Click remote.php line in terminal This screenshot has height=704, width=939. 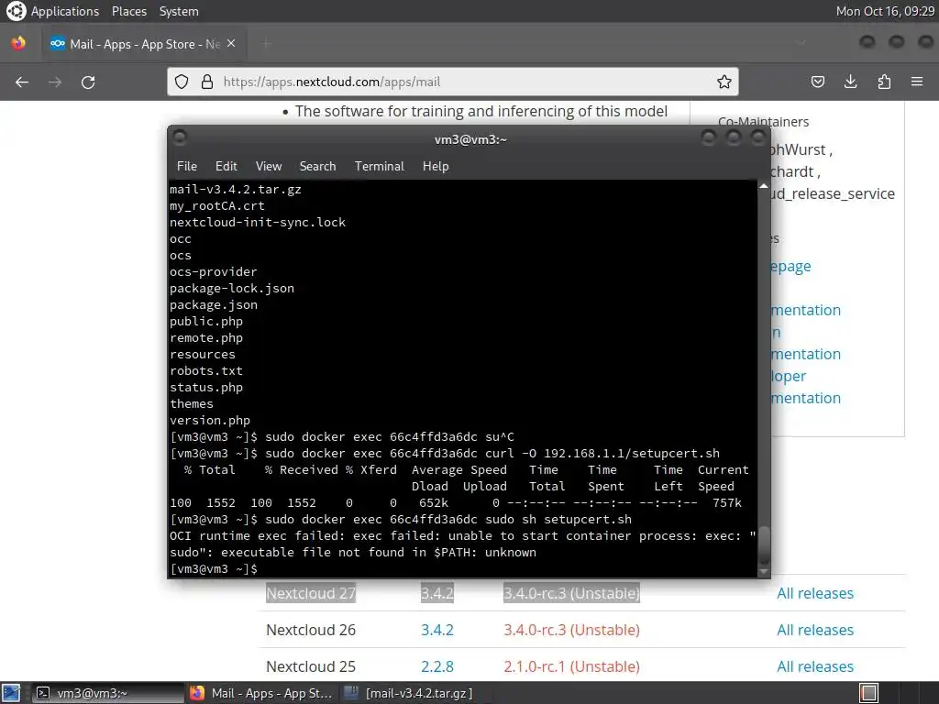[206, 337]
